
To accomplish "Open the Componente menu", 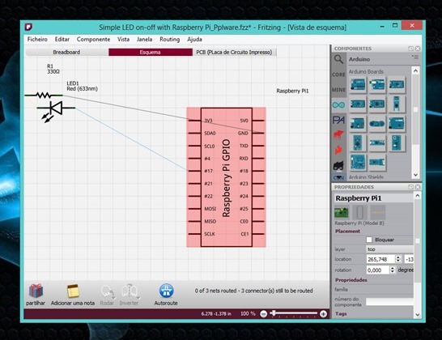I will coord(93,39).
